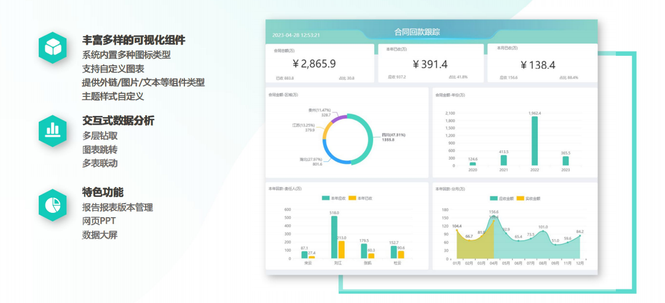665x303 pixels.
Task: Click the heading 特色功能
Action: point(103,192)
